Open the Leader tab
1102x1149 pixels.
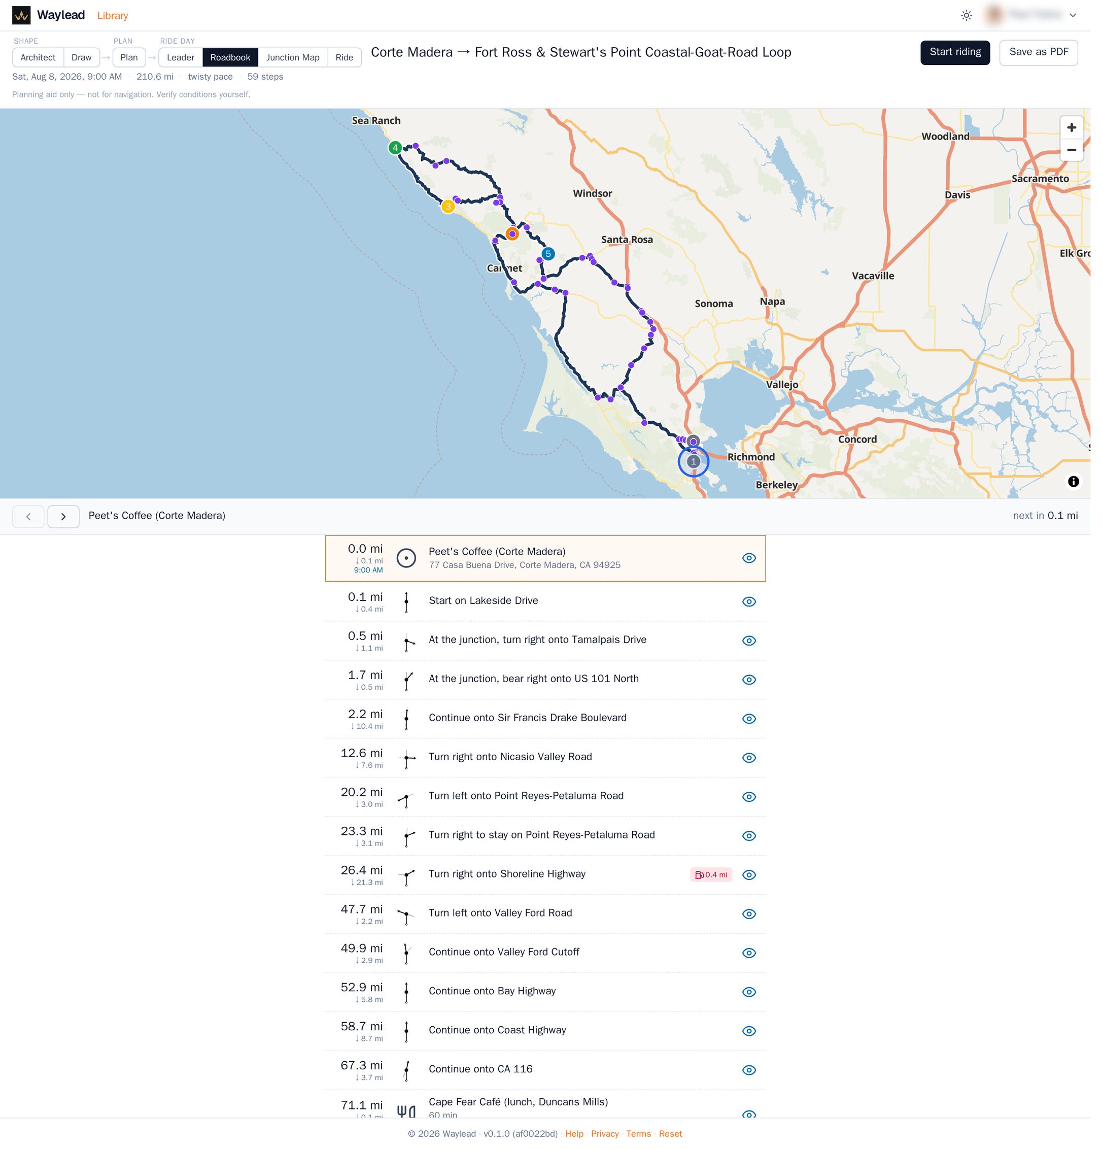181,57
